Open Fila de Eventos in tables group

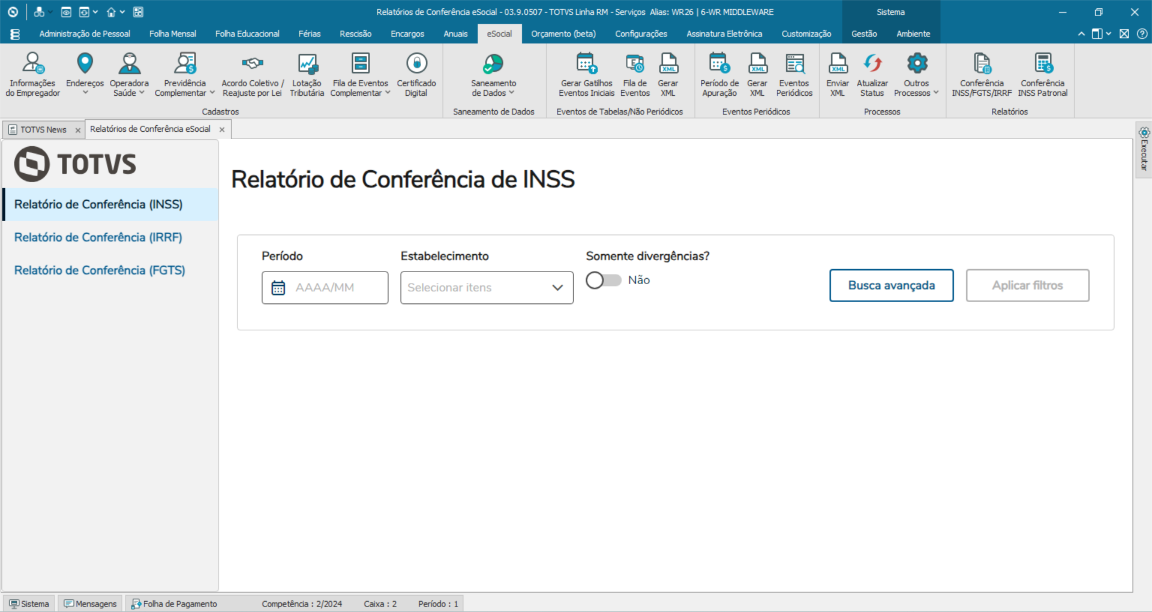click(x=635, y=74)
